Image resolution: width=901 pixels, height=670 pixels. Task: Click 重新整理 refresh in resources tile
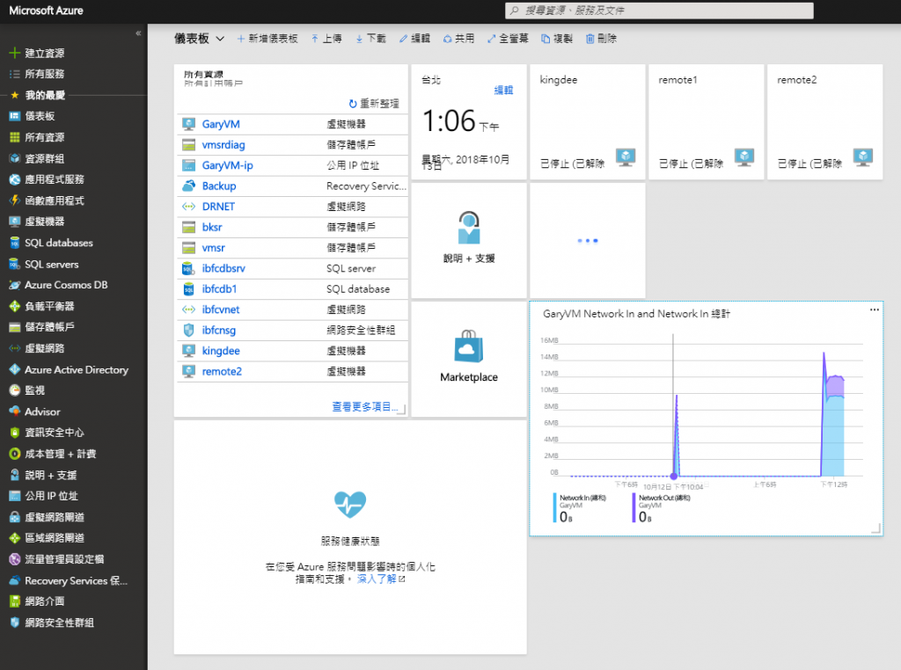373,104
